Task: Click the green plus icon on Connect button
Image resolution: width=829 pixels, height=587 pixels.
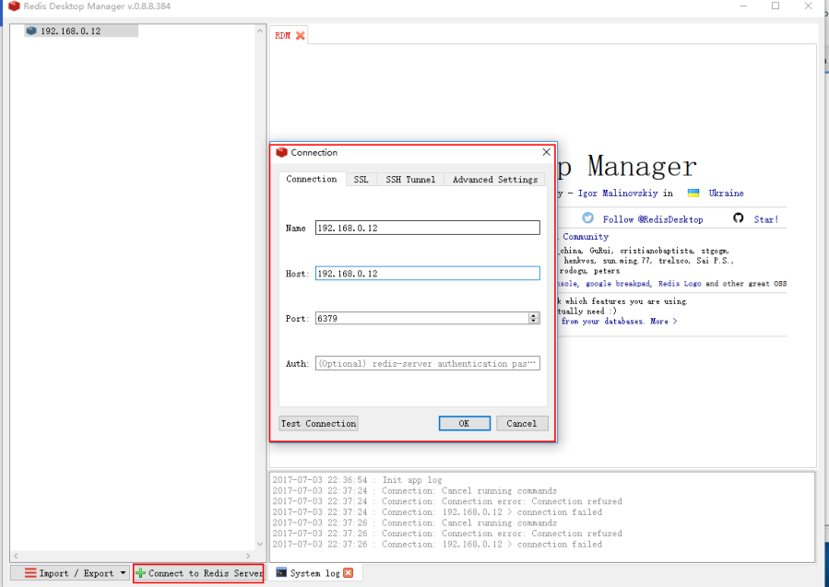Action: (x=141, y=573)
